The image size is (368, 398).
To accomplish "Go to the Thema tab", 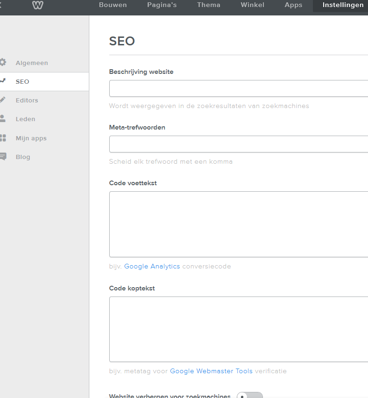I will click(208, 5).
